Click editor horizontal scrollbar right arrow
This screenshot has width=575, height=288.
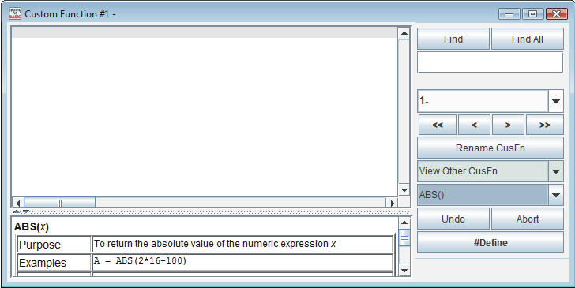coord(393,203)
